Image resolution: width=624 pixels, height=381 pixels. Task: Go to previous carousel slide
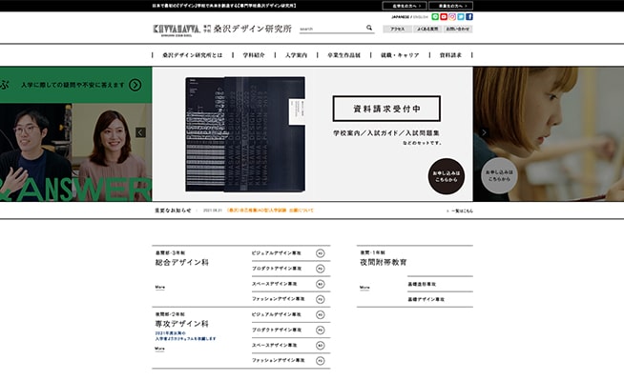(x=140, y=132)
